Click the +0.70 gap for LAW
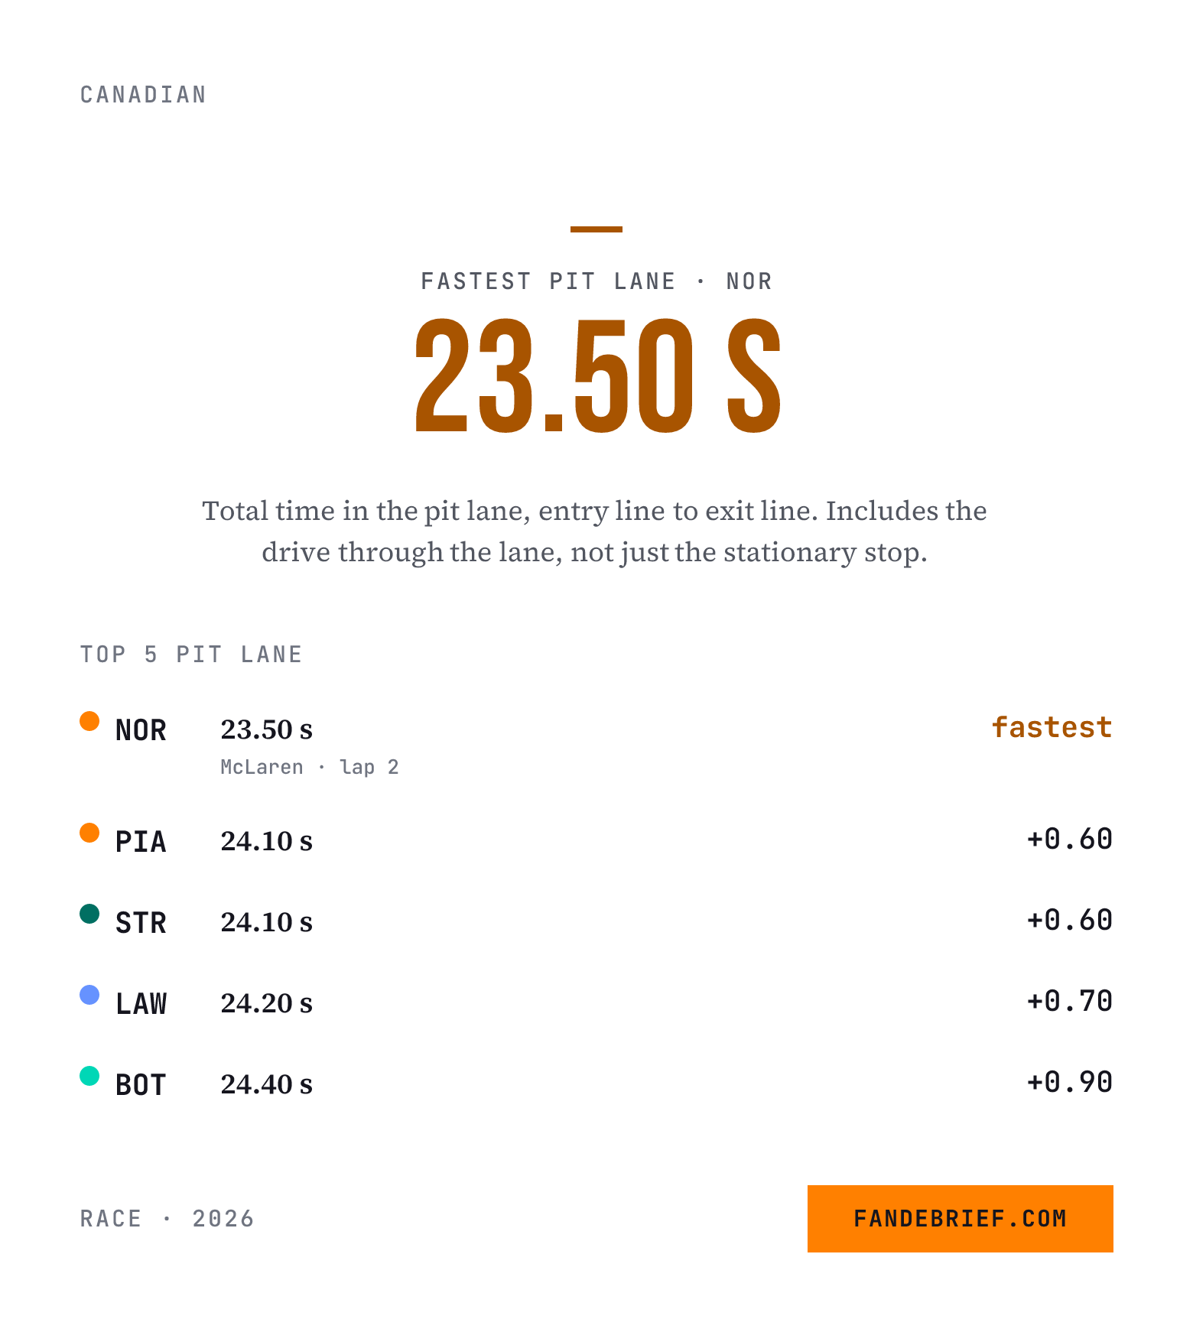 click(x=1069, y=1001)
